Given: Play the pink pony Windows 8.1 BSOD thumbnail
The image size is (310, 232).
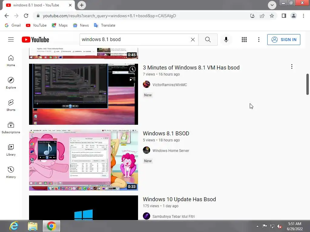Looking at the screenshot, I should point(84,160).
